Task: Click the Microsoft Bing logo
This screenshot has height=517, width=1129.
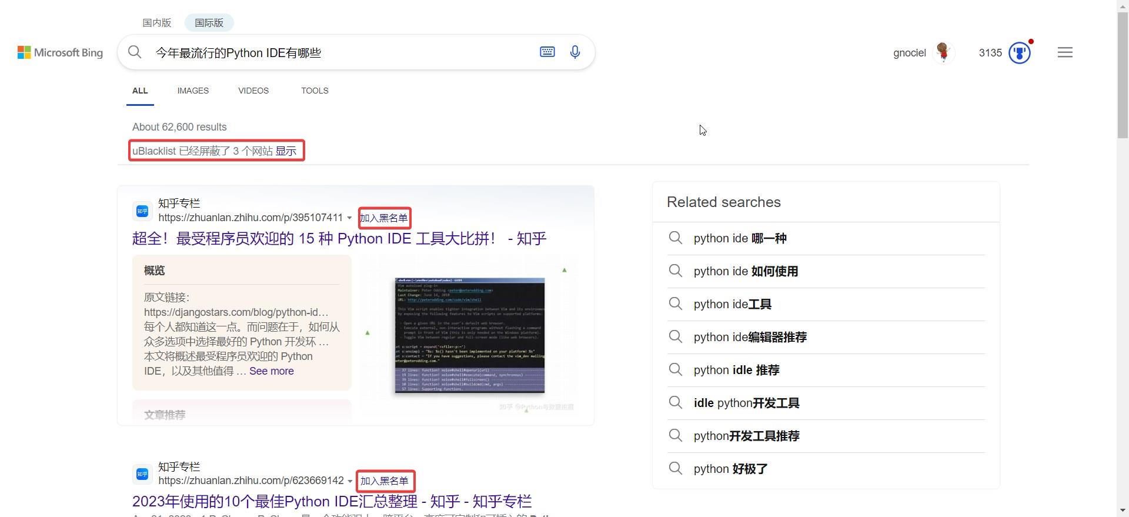Action: point(60,53)
